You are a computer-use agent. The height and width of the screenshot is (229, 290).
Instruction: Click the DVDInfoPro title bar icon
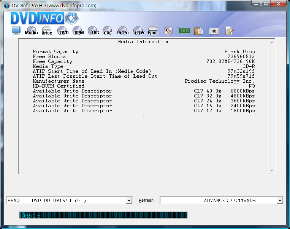click(x=7, y=6)
